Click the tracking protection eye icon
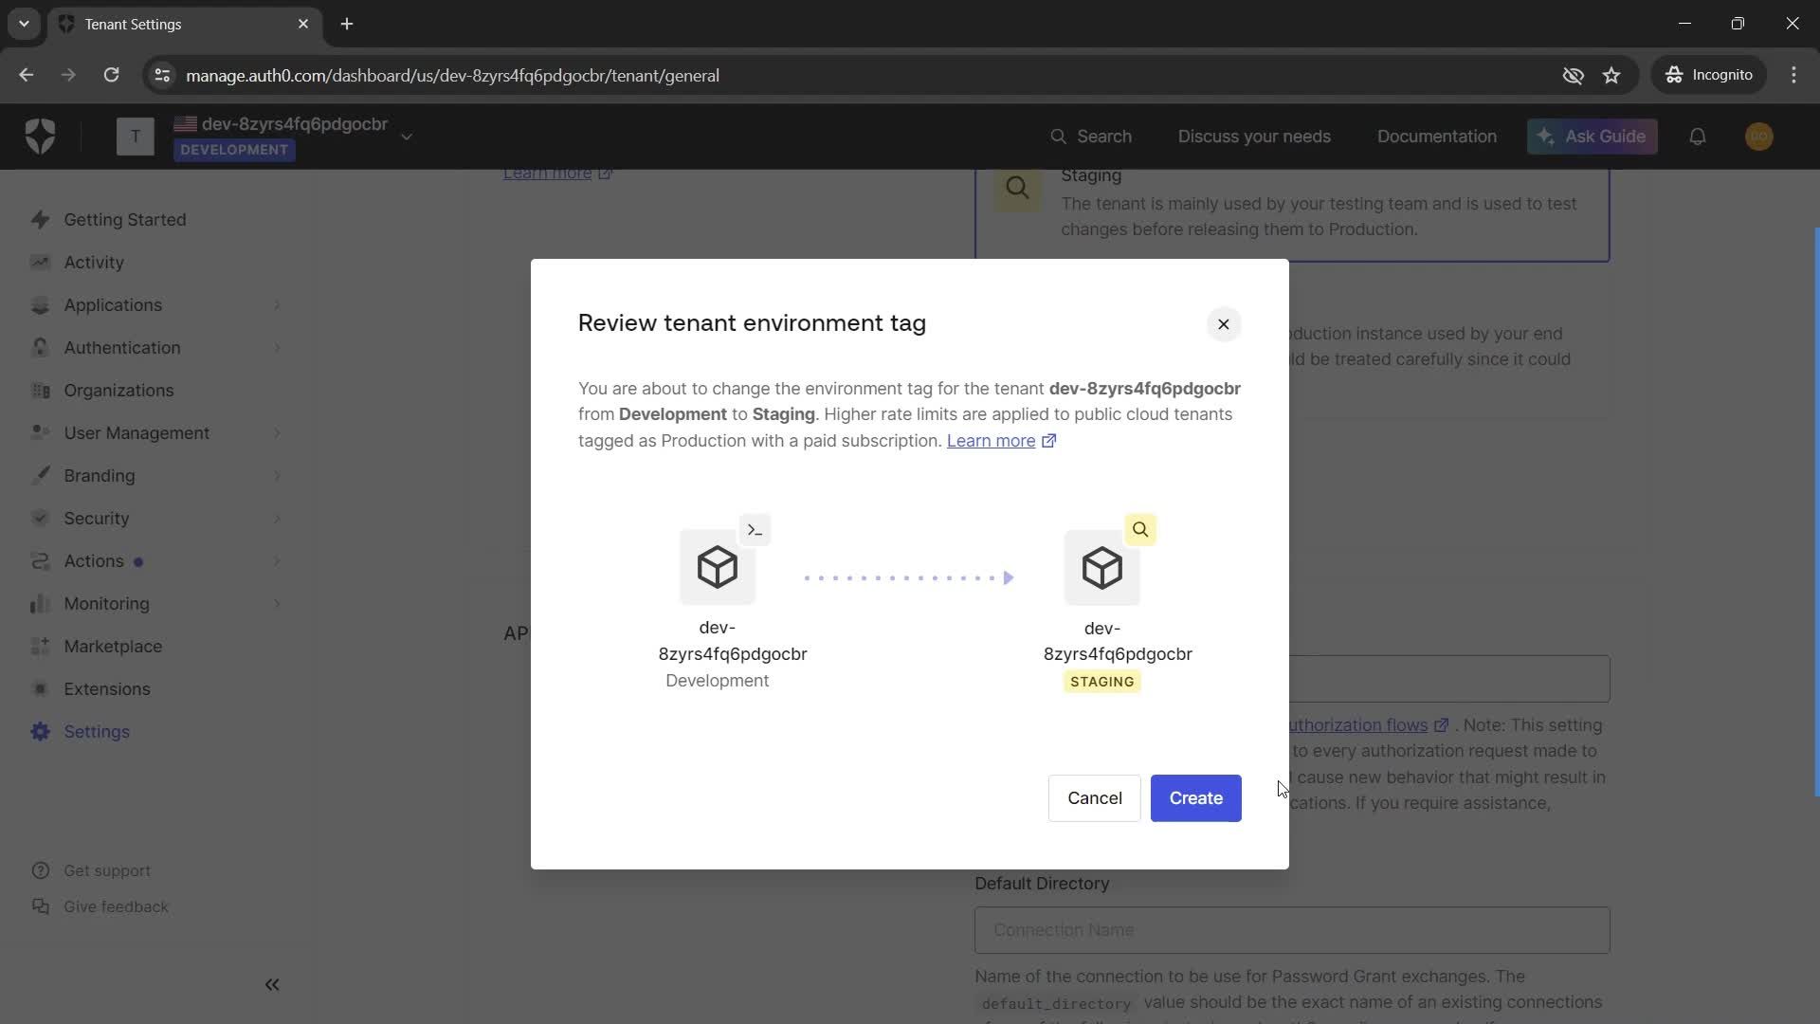 click(x=1573, y=75)
